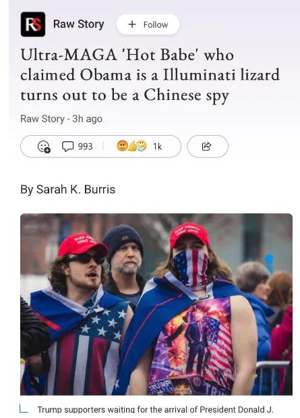Screen dimensions: 300x418
Task: View the 993 comments count
Action: pyautogui.click(x=85, y=147)
